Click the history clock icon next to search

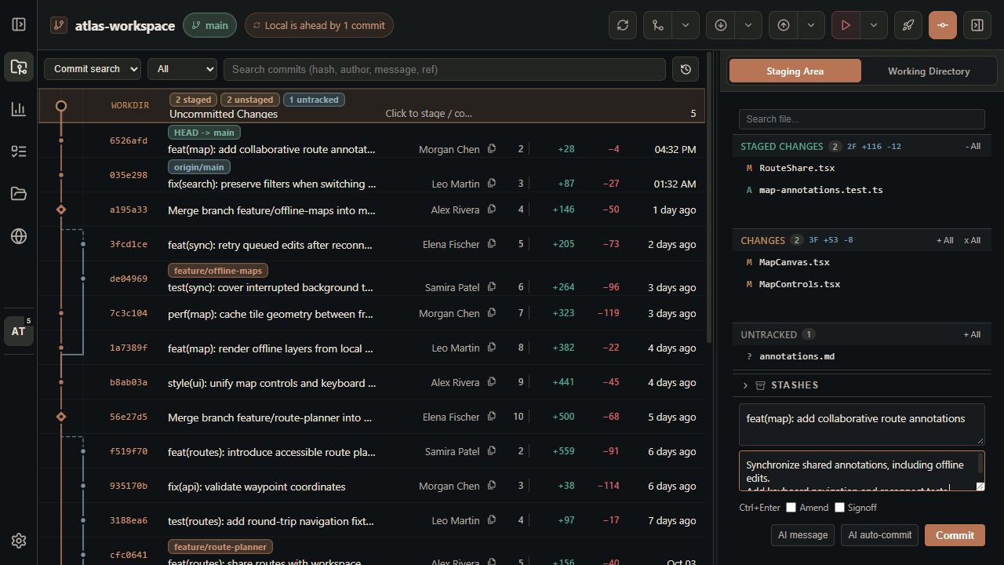(686, 69)
